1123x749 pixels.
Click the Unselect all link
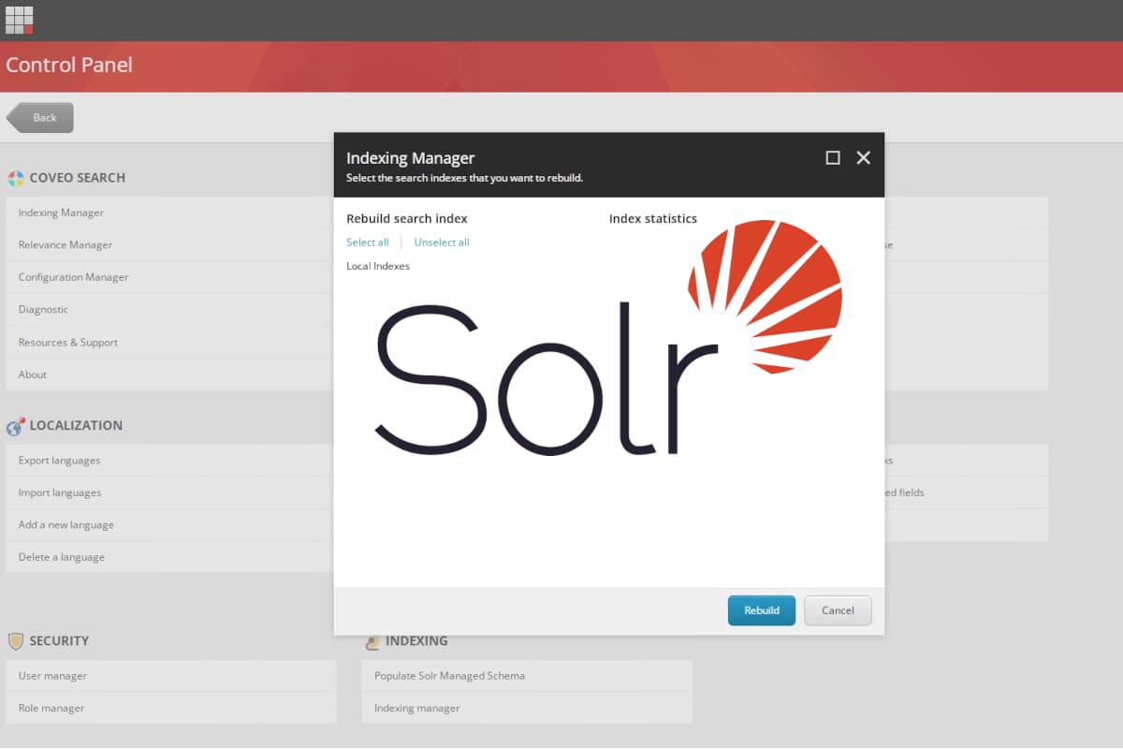[442, 242]
